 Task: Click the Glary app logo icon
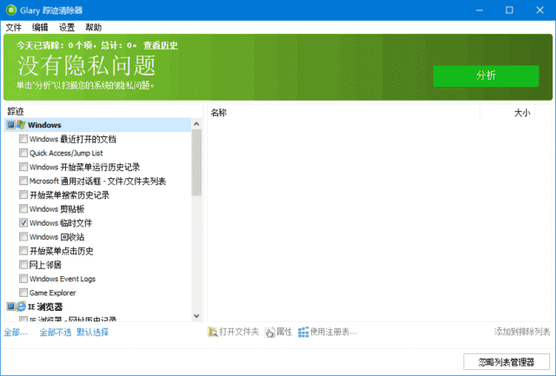tap(10, 10)
